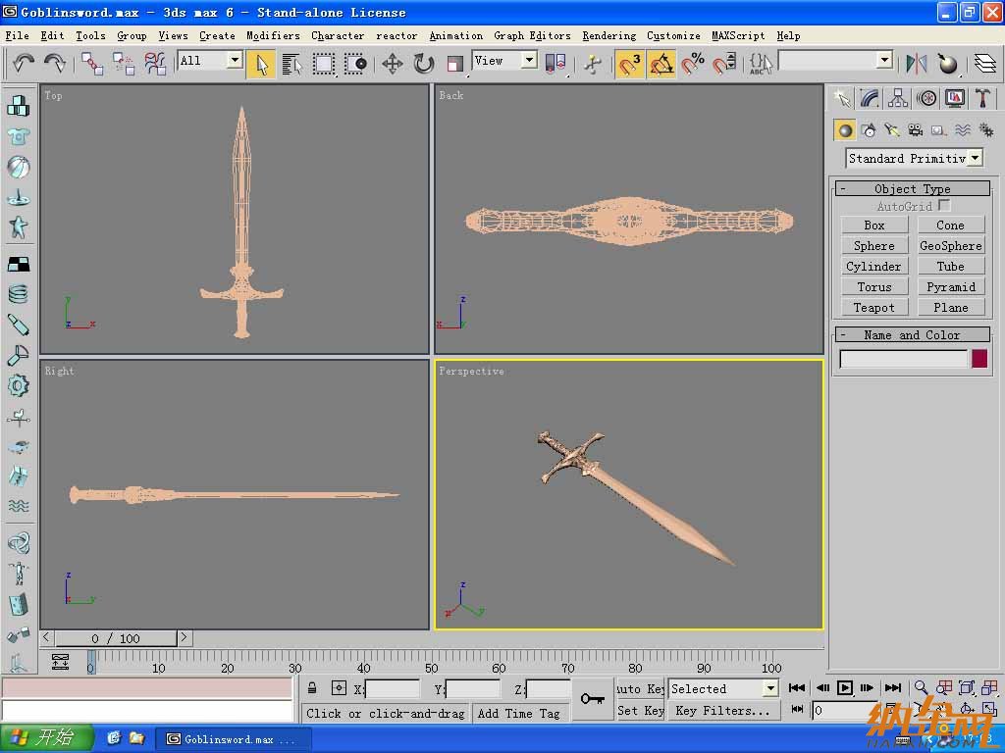Screen dimensions: 1005x753
Task: Activate the Unlink Selection tool
Action: [123, 64]
